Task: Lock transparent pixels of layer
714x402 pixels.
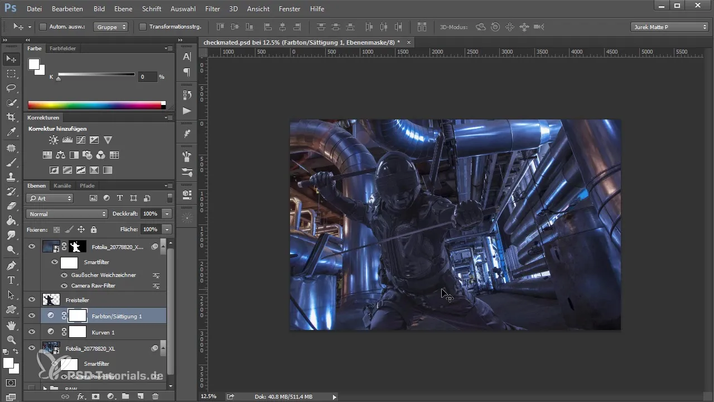Action: click(56, 229)
